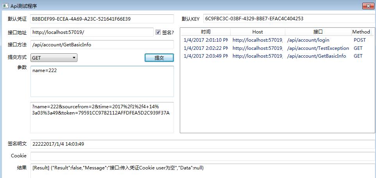The width and height of the screenshot is (376, 178).
Task: Focus the 接口地址 URL field
Action: coord(92,32)
